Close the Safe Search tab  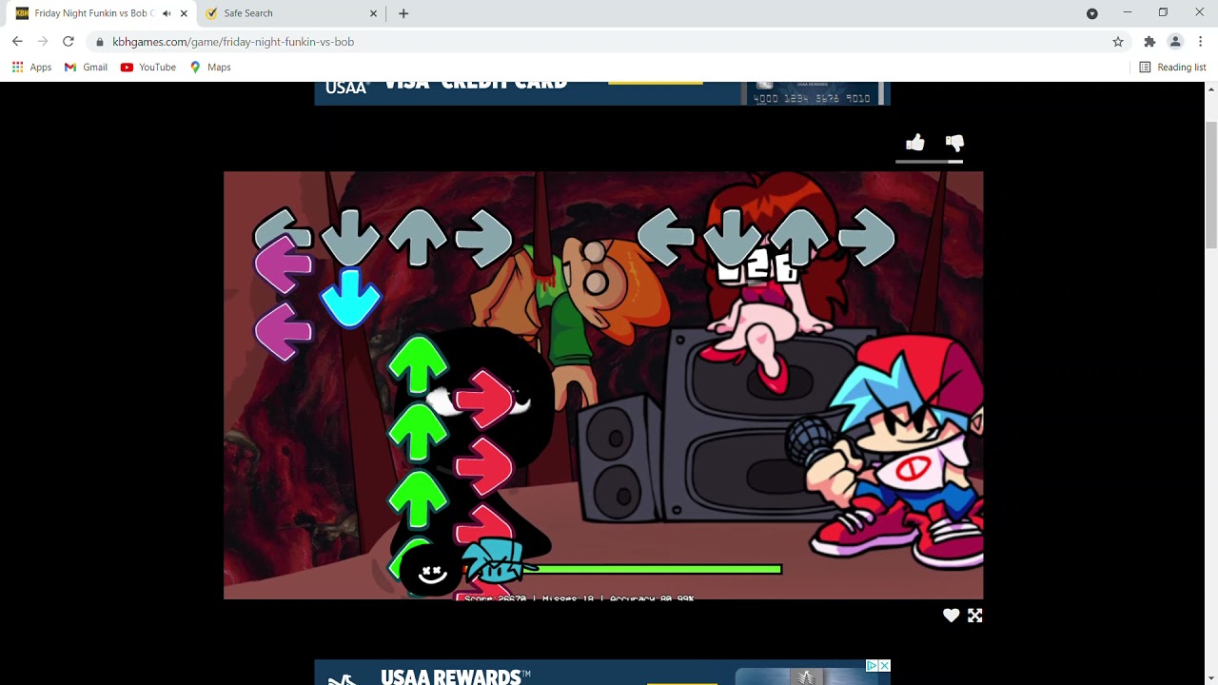click(x=373, y=13)
